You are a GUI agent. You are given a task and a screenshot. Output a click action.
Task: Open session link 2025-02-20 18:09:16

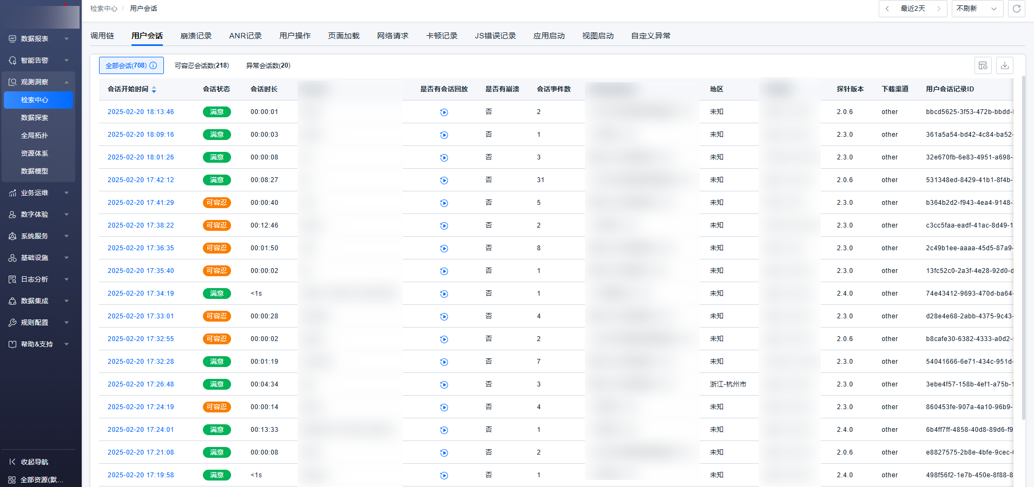141,135
